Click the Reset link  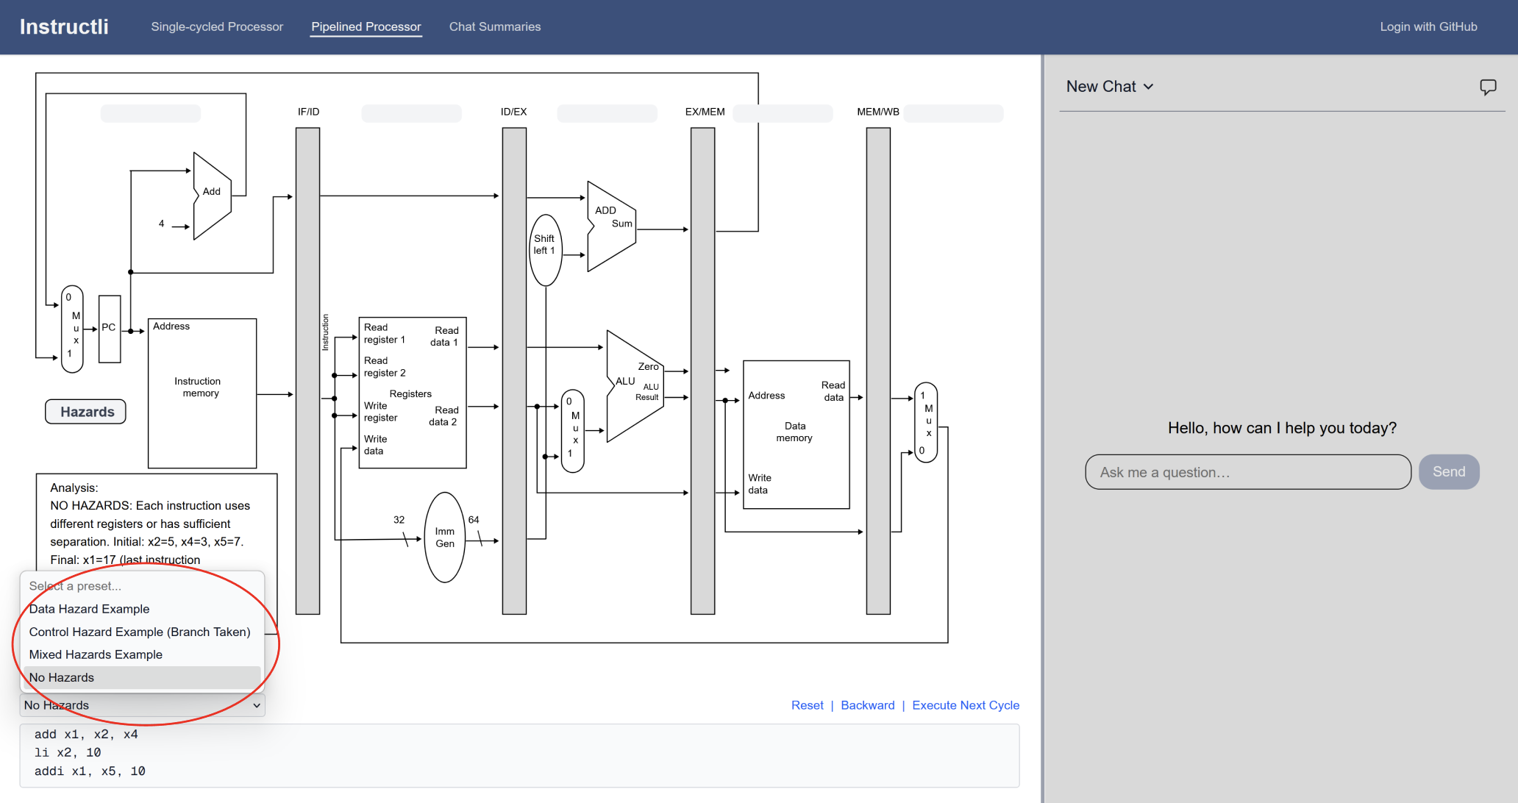point(808,705)
